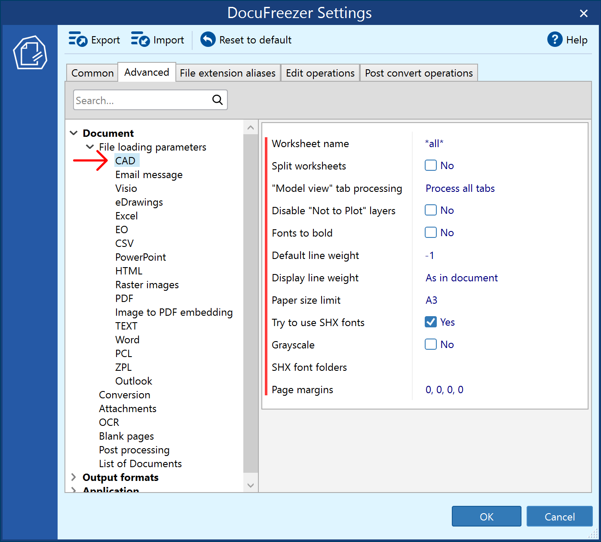This screenshot has width=601, height=542.
Task: Click the DocuFreezer logo in the sidebar
Action: 29,52
